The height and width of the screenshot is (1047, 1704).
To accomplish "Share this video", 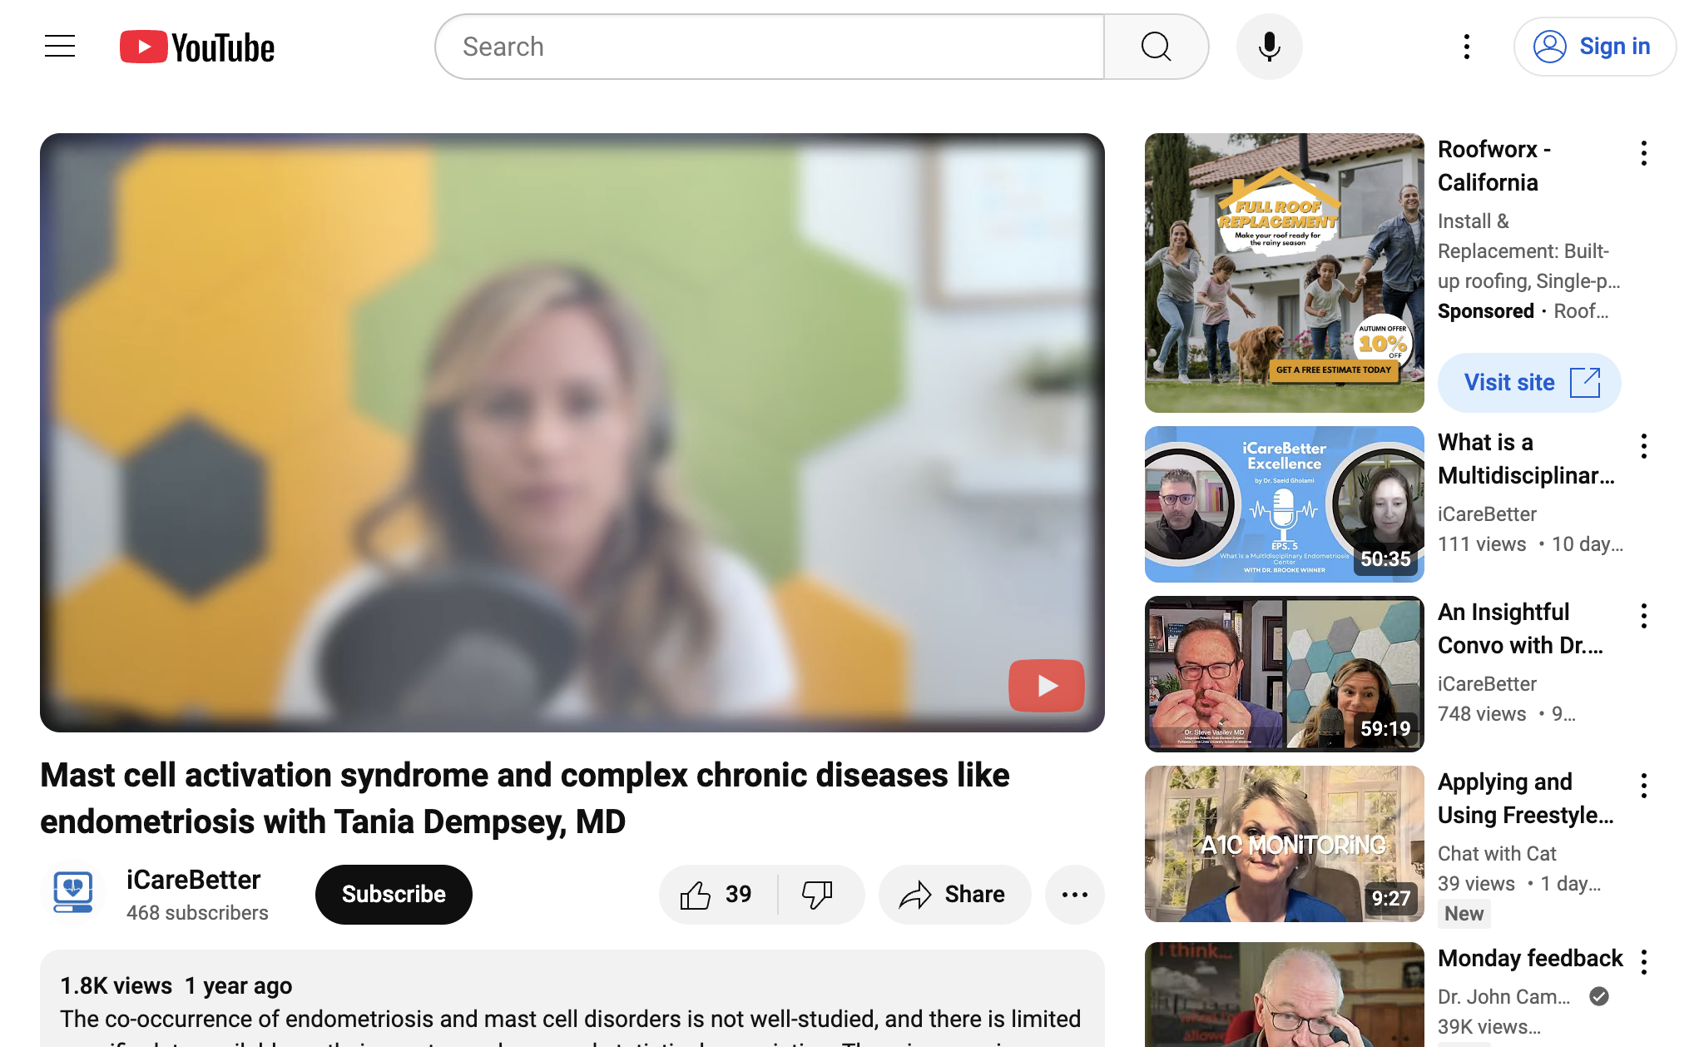I will pyautogui.click(x=954, y=895).
